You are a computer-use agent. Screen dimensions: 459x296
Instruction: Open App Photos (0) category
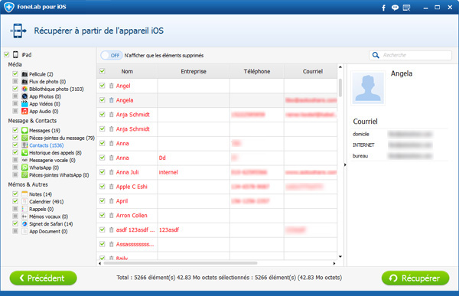tap(45, 96)
